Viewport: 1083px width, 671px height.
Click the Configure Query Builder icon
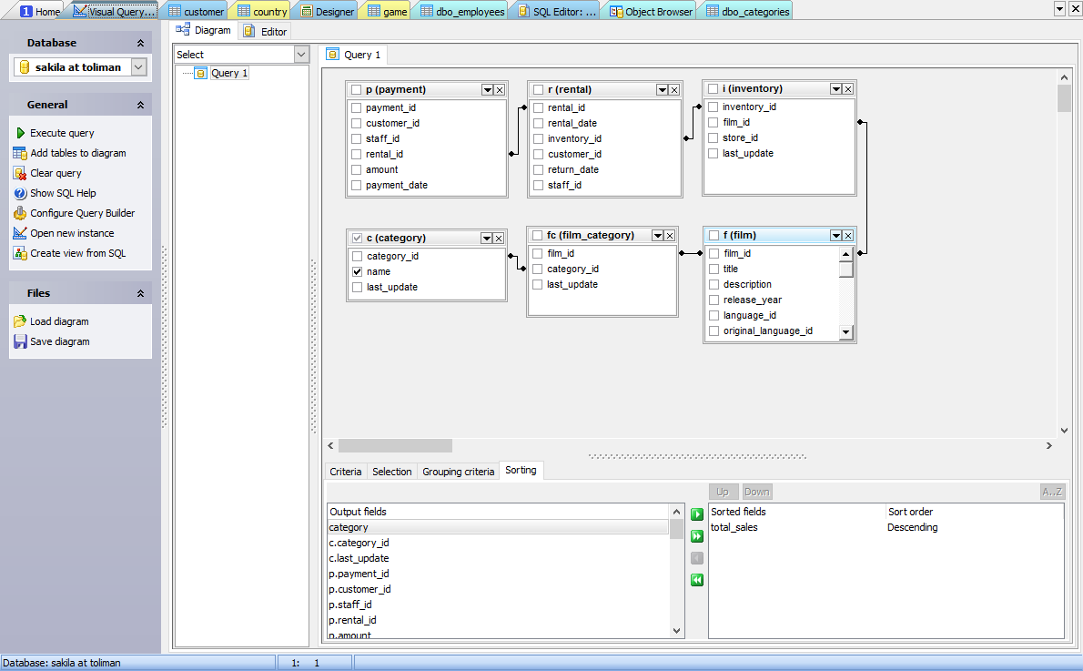click(20, 213)
